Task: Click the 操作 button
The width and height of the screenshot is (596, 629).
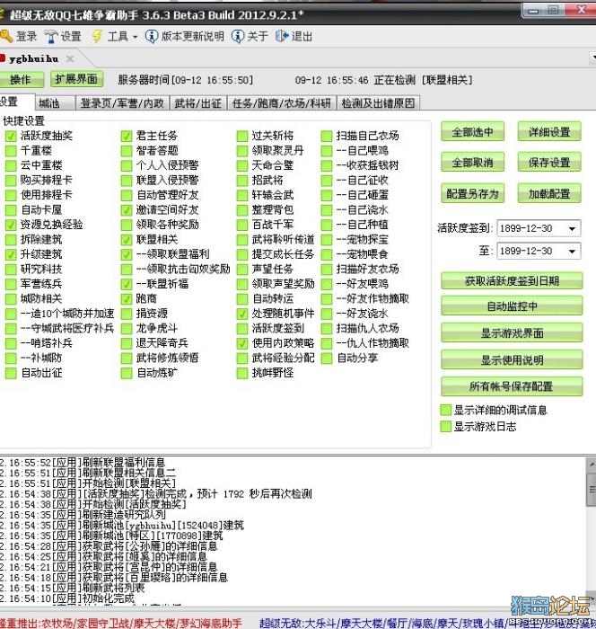Action: pos(21,79)
